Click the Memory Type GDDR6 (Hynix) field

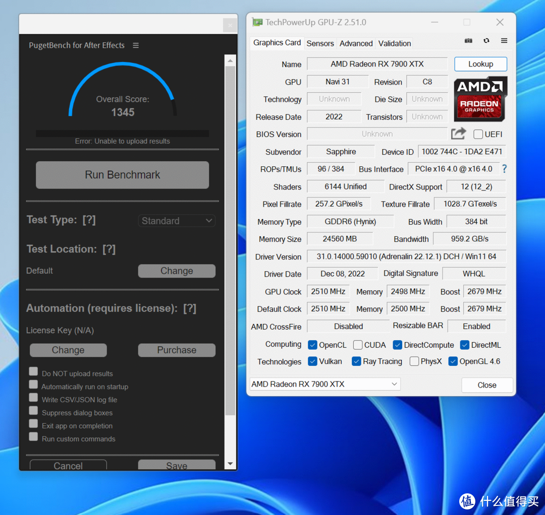[350, 221]
